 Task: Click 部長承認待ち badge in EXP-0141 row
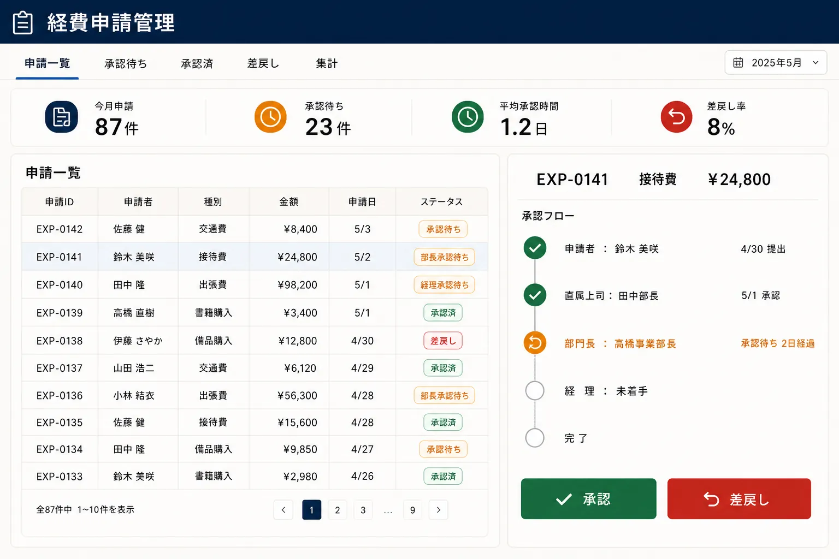pos(444,257)
